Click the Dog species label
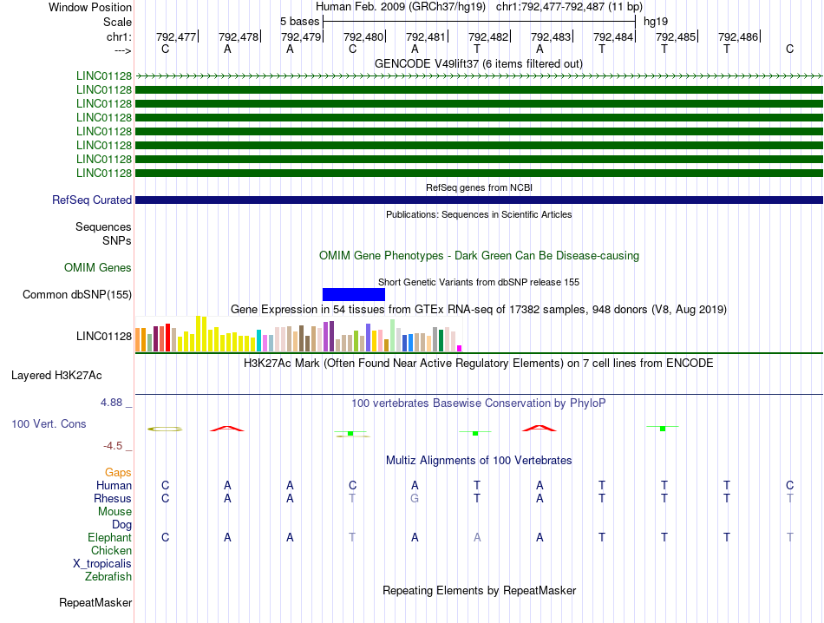Image resolution: width=824 pixels, height=623 pixels. 122,525
